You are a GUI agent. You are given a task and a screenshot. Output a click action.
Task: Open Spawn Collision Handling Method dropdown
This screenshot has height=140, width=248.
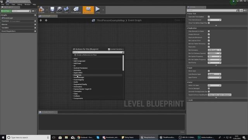[220, 95]
